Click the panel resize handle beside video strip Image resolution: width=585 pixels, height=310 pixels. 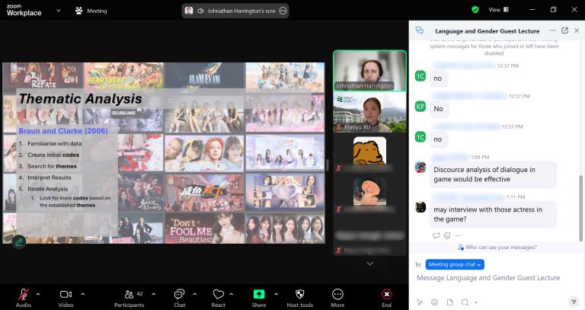[328, 165]
